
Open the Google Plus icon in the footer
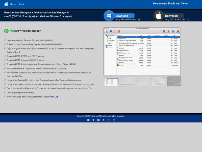98,120
